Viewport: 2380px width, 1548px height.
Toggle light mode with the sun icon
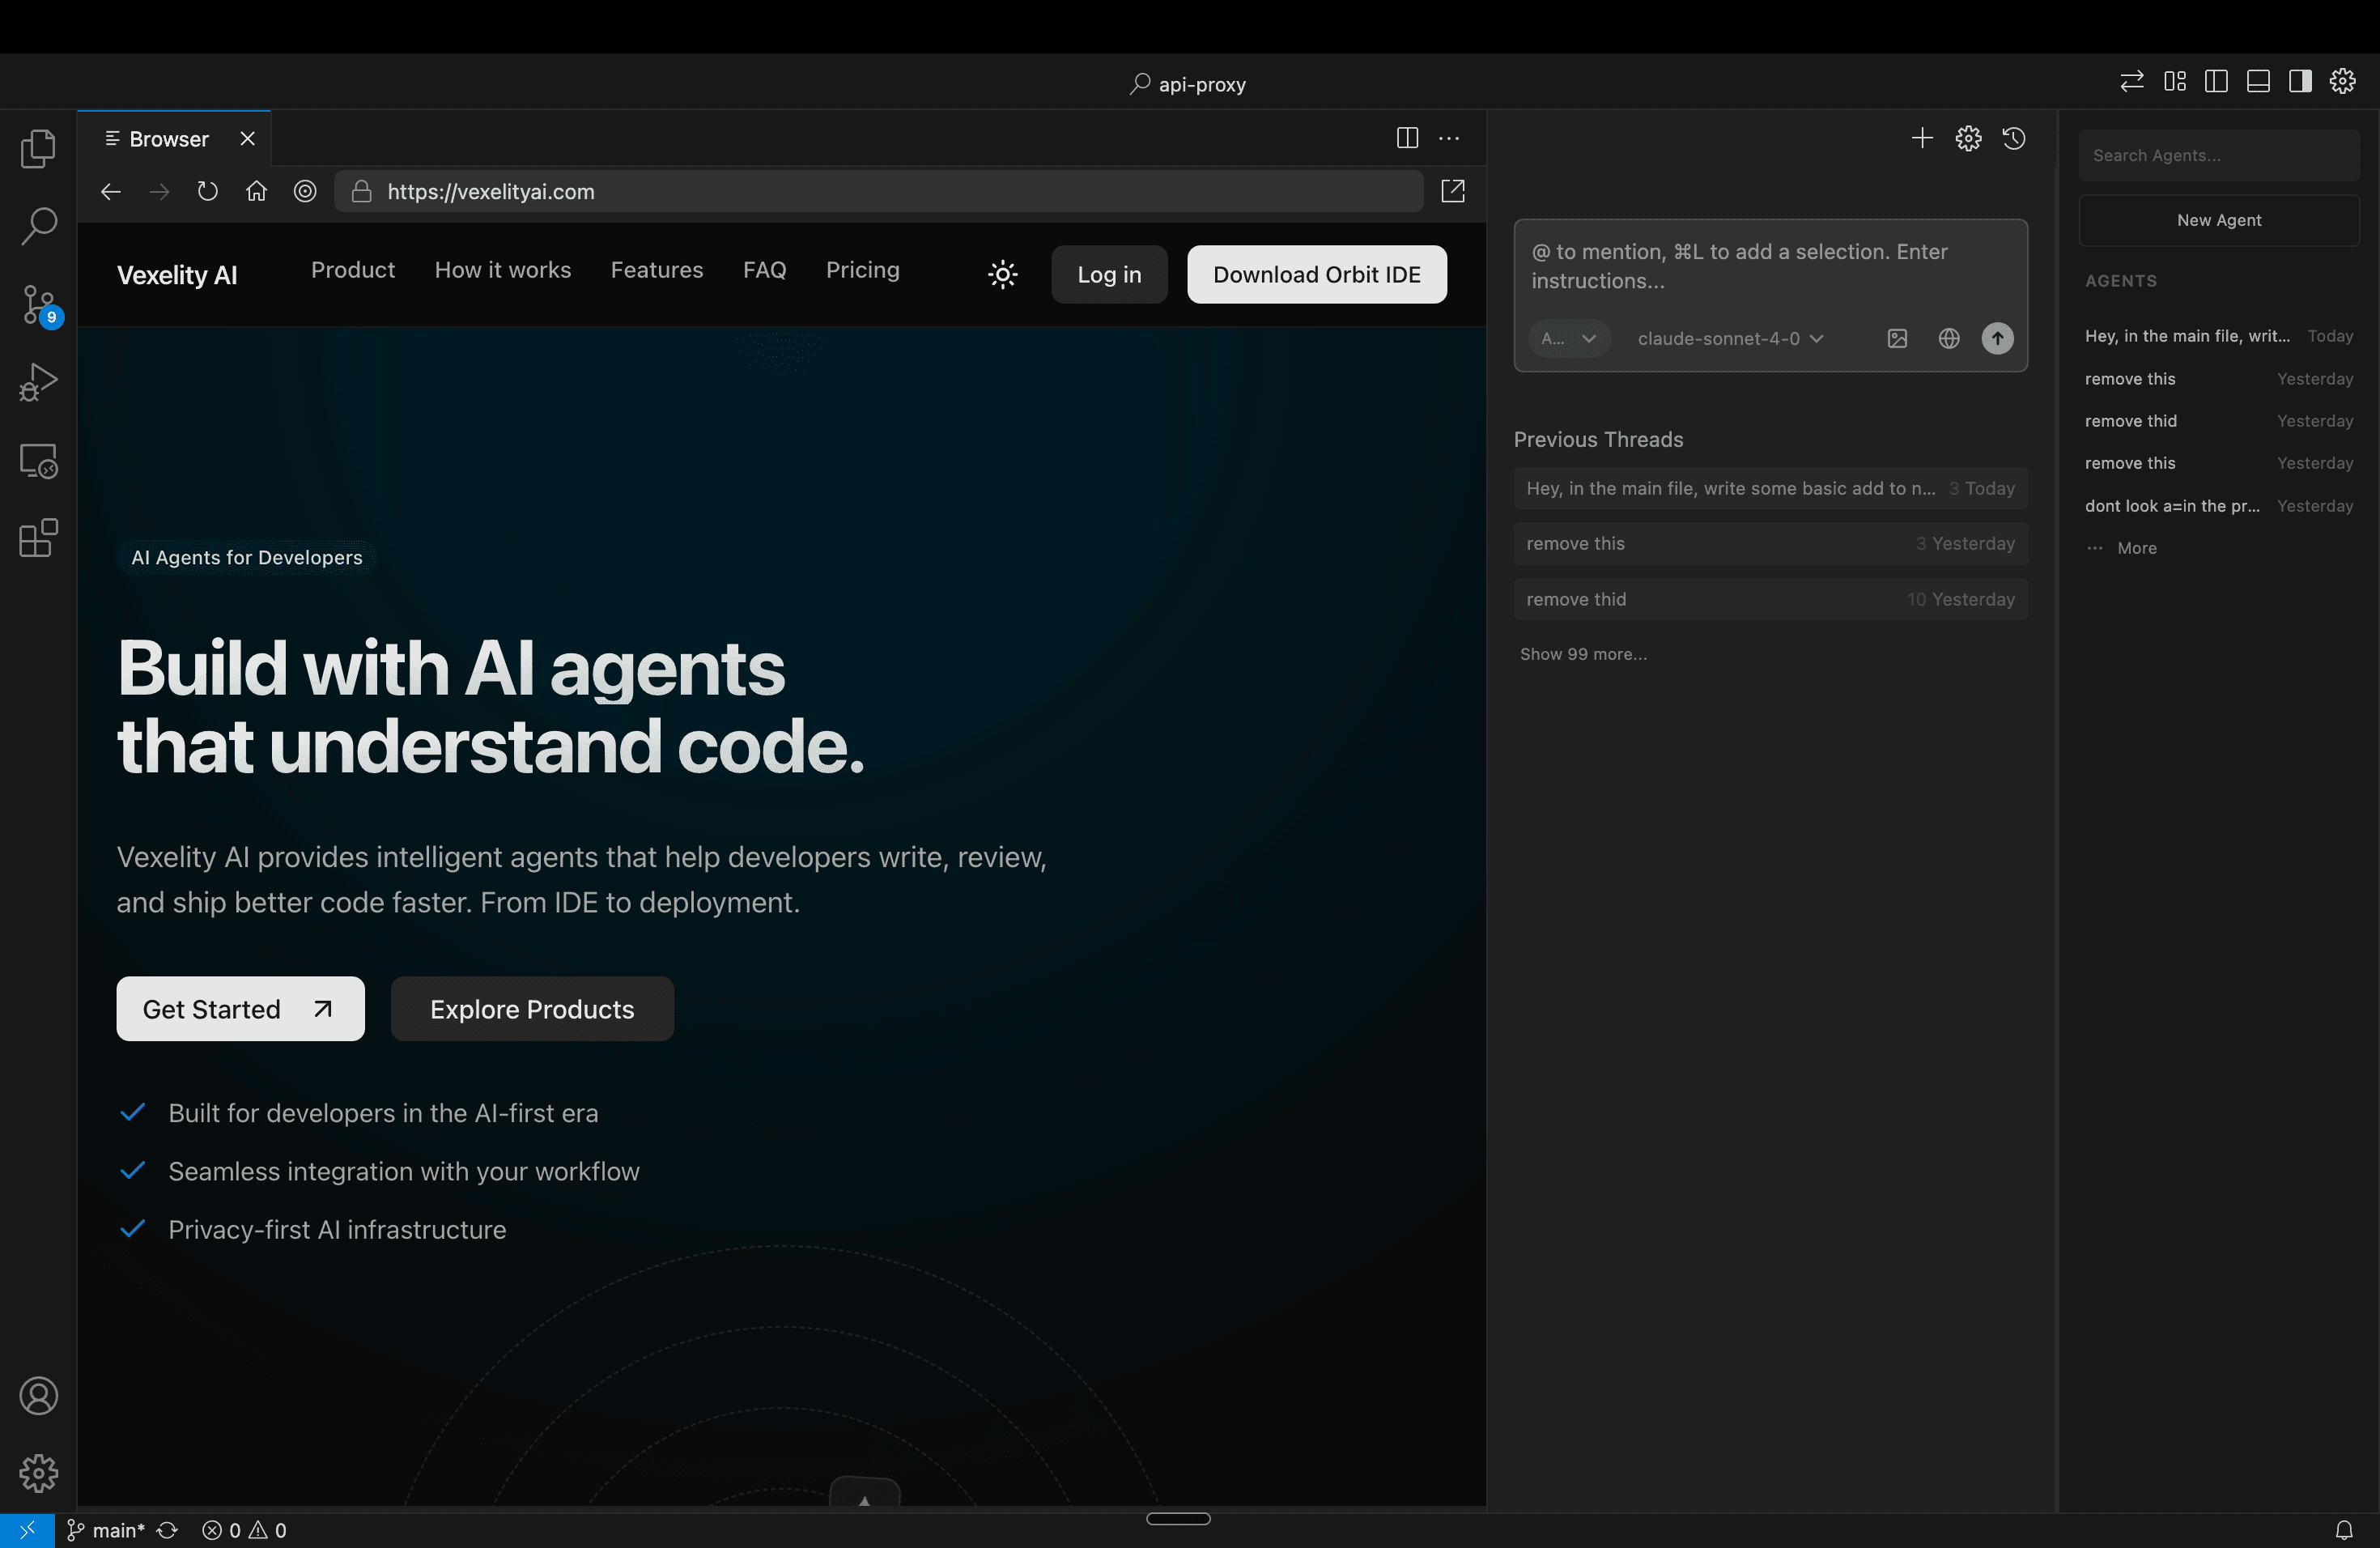coord(1002,274)
